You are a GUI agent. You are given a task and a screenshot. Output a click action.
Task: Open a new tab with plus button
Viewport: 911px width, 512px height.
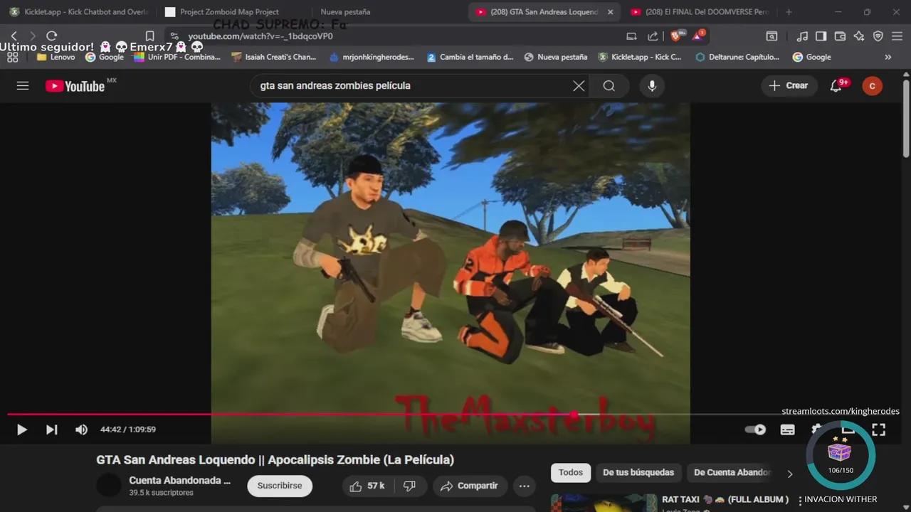[789, 12]
